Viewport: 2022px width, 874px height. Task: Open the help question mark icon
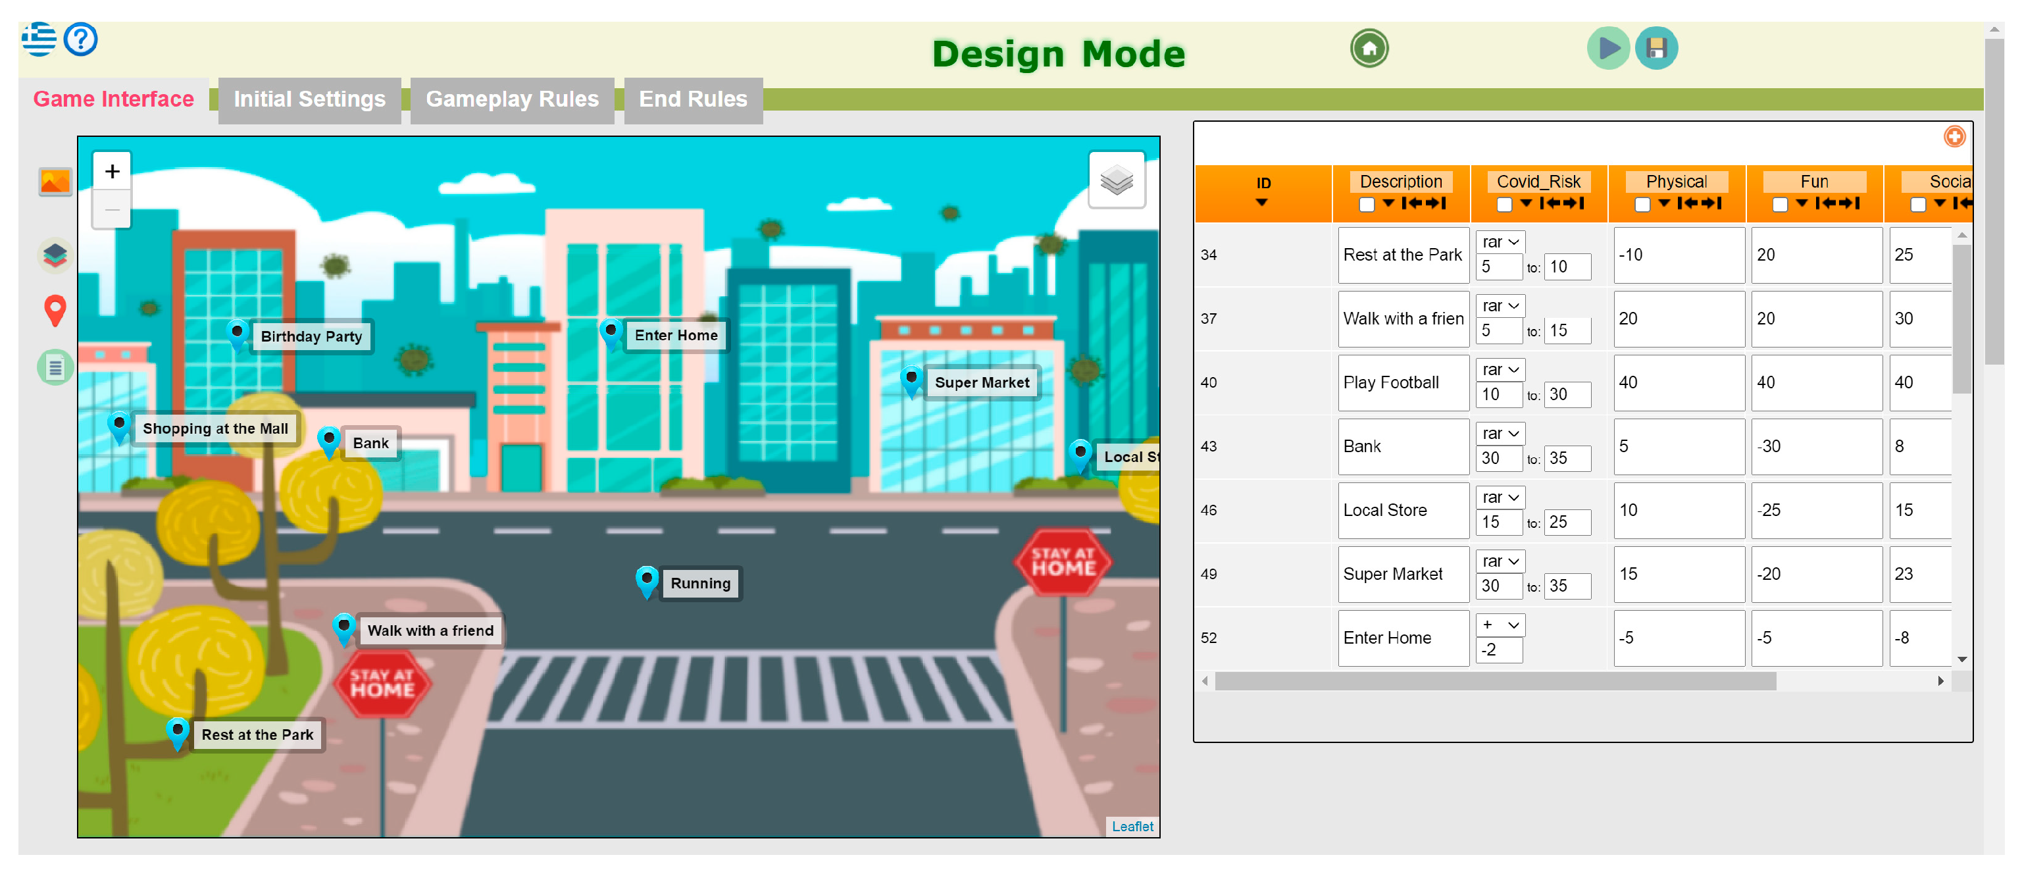[x=80, y=39]
